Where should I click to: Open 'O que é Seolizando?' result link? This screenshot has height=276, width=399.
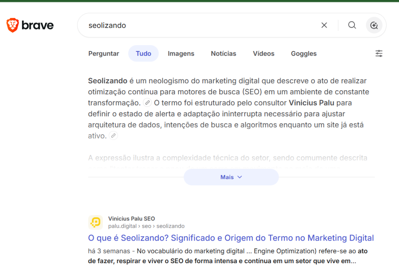coord(231,238)
